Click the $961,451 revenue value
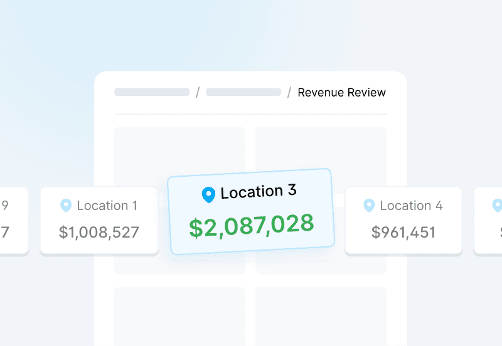The image size is (502, 346). (x=403, y=232)
